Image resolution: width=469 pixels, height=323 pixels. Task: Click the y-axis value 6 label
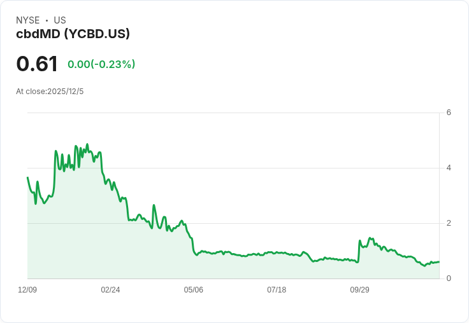coord(449,113)
